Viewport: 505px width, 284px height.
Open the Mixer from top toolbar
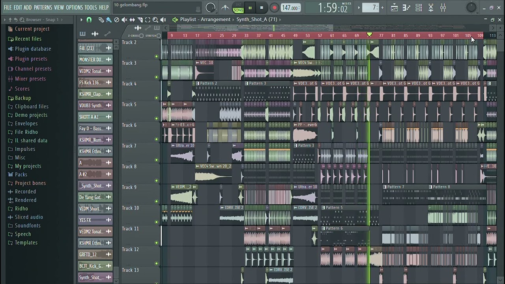(443, 7)
